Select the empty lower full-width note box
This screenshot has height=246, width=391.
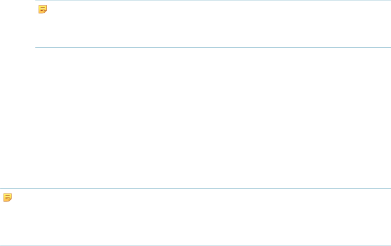click(196, 217)
